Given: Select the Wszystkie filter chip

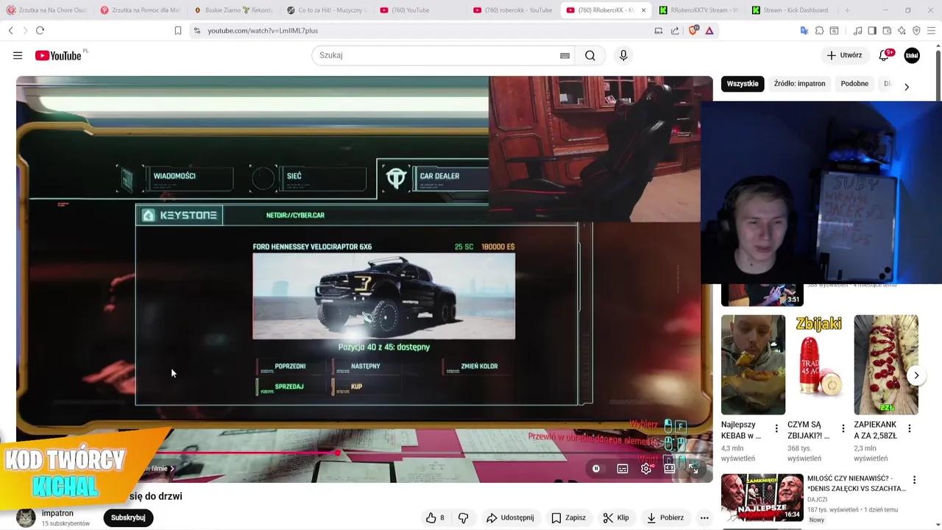Looking at the screenshot, I should point(743,84).
